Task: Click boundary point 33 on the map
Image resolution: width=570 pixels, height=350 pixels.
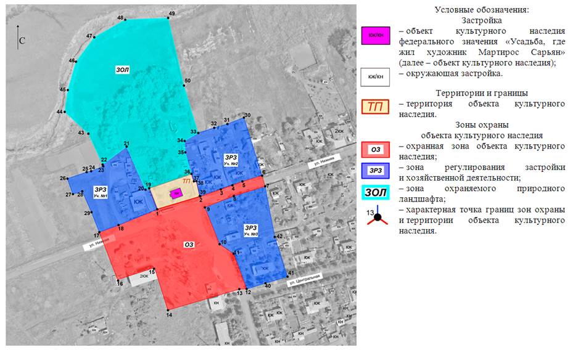Action: tap(198, 133)
